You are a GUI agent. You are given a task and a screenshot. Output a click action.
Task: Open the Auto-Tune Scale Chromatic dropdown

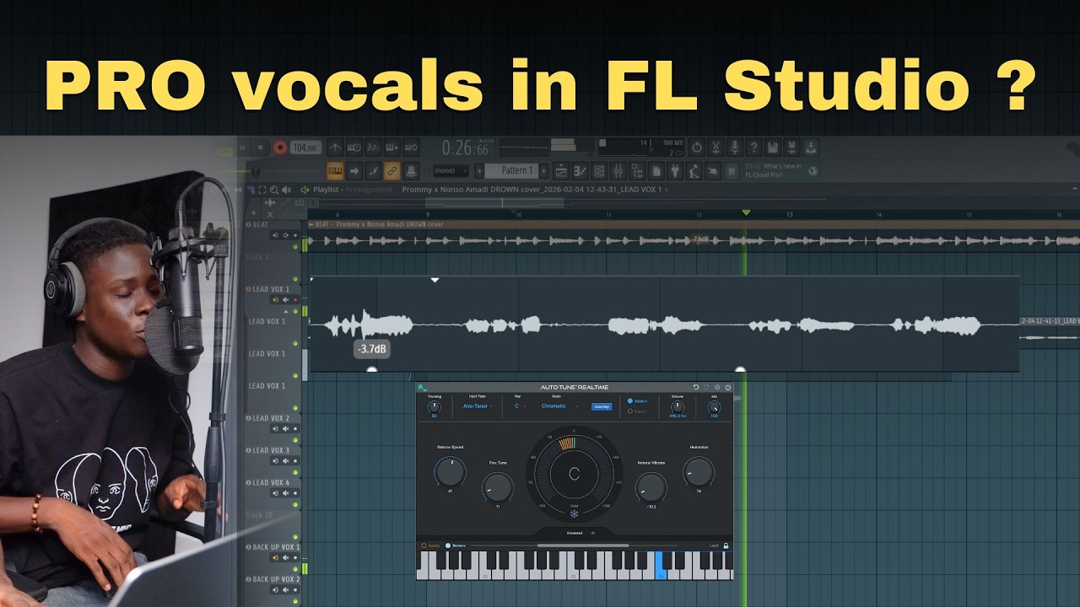(x=560, y=406)
